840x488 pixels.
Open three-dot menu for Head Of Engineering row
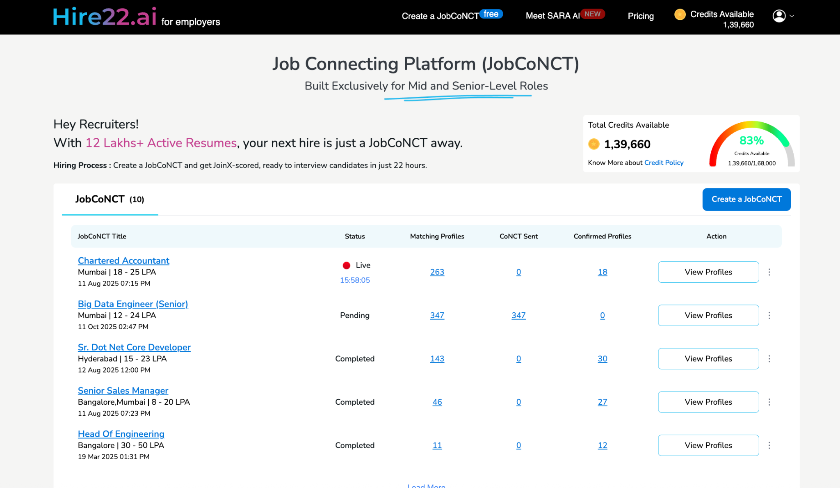click(769, 445)
